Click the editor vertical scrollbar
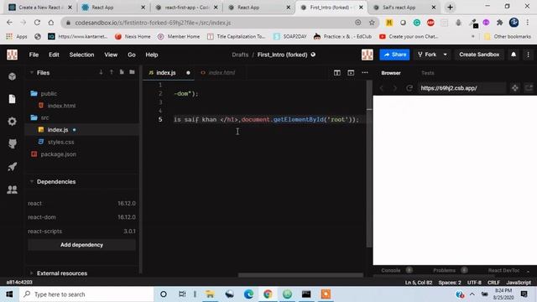537x302 pixels. pos(369,164)
